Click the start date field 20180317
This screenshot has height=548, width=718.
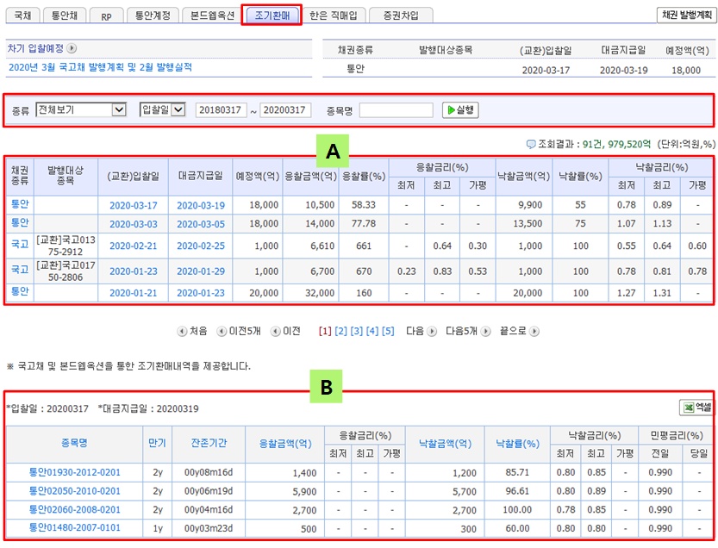click(x=221, y=110)
